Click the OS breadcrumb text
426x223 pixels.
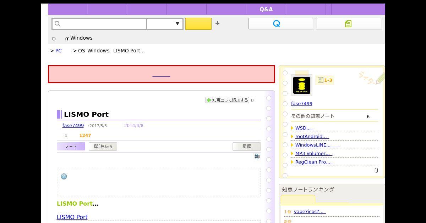[x=82, y=51]
